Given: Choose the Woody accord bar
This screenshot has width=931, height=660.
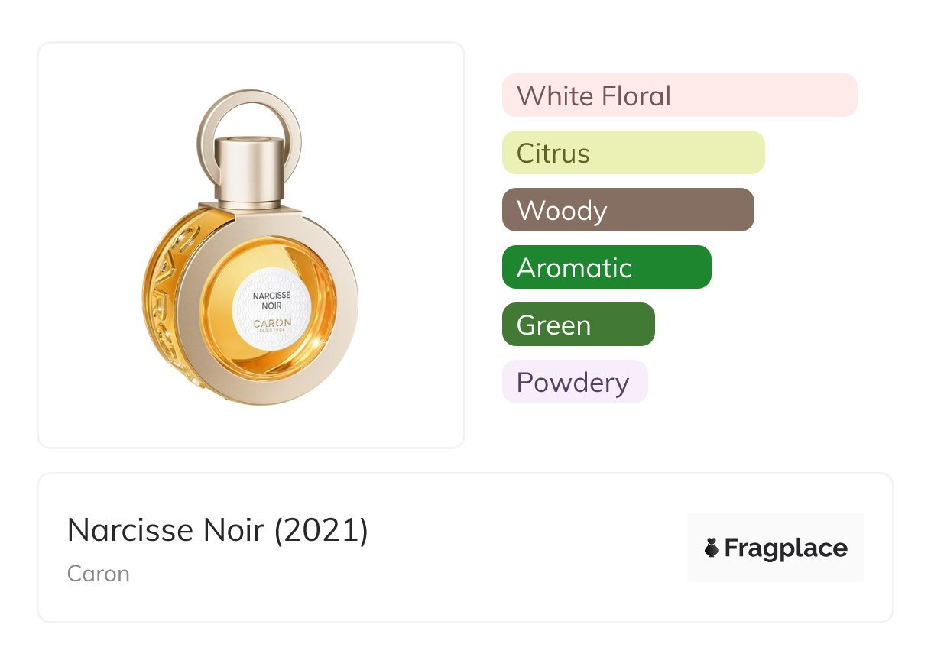Looking at the screenshot, I should click(x=628, y=210).
